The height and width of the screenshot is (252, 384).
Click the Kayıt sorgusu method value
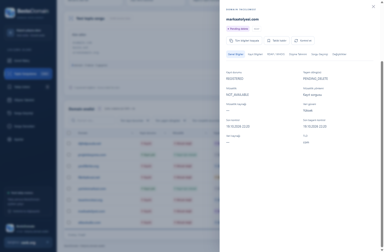(312, 95)
